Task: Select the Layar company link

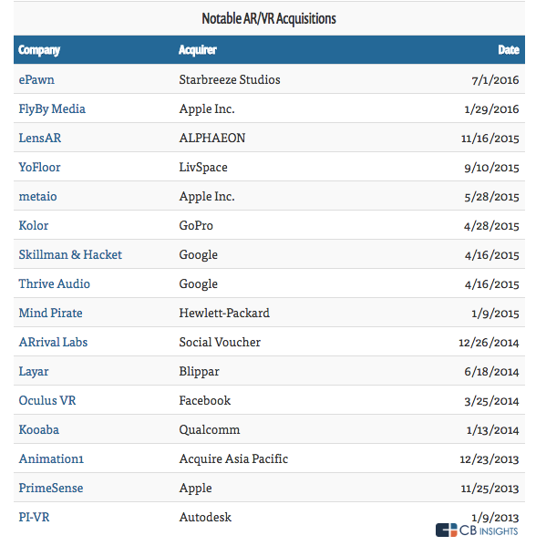Action: [34, 372]
